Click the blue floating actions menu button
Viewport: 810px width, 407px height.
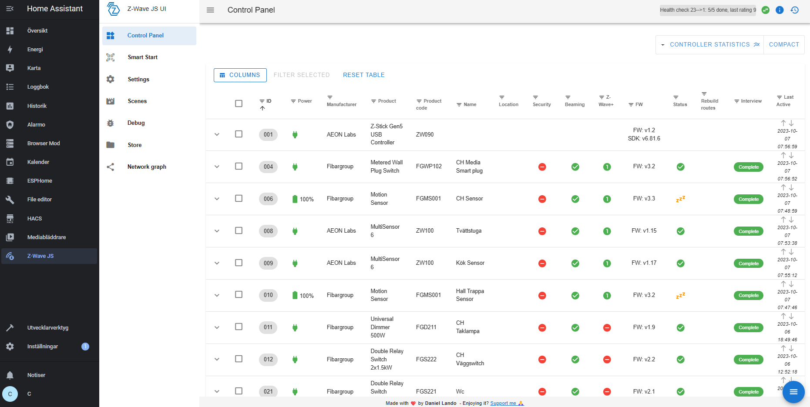(793, 392)
